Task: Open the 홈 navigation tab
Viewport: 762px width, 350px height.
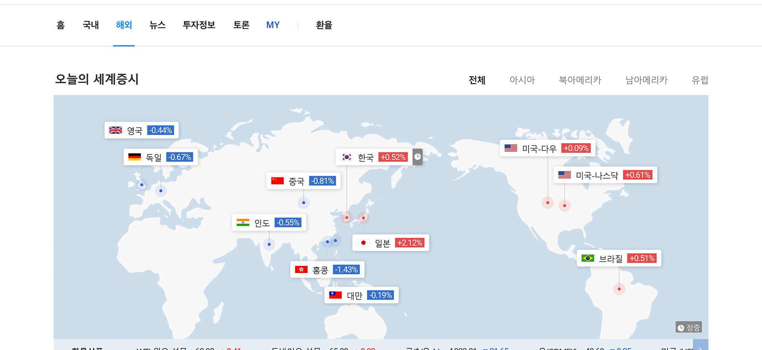Action: [x=61, y=25]
